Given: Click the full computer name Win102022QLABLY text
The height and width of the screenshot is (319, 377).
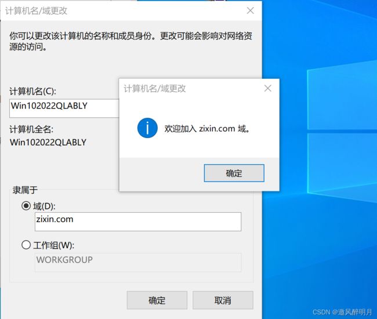Looking at the screenshot, I should (48, 142).
